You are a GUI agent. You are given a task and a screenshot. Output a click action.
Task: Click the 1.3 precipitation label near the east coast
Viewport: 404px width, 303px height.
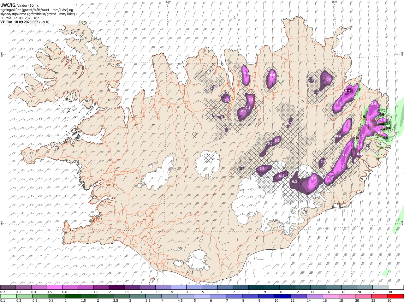point(383,120)
